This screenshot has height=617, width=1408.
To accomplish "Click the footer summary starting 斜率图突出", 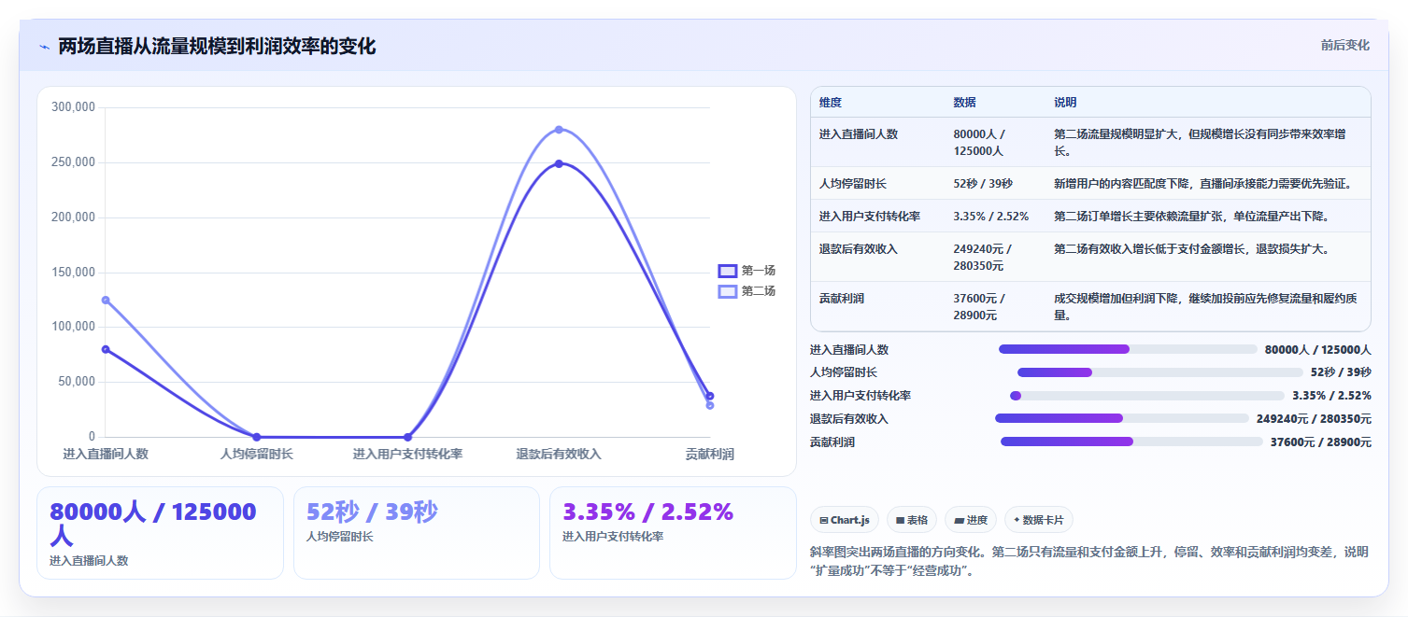I will tap(1089, 561).
